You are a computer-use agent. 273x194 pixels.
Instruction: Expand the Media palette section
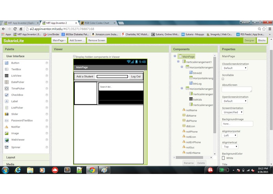pos(26,164)
